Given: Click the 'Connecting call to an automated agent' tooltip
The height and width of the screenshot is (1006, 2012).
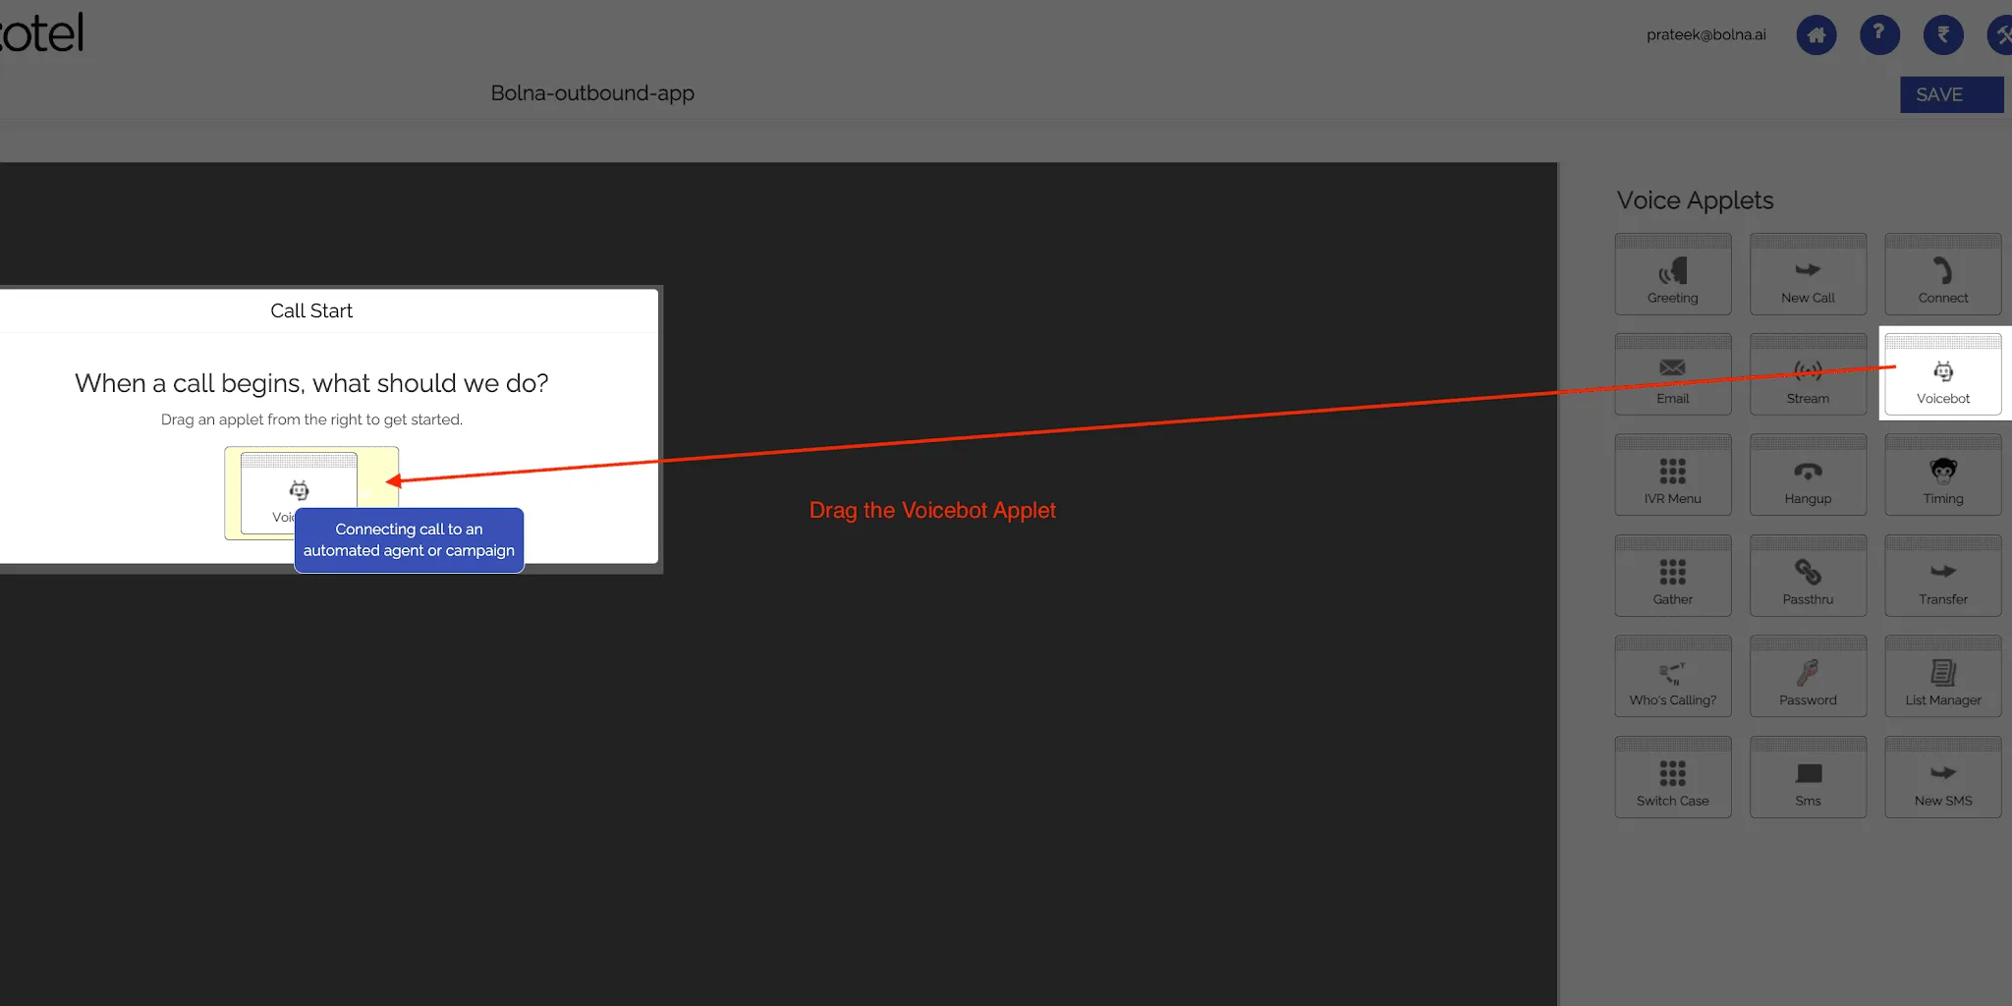Looking at the screenshot, I should click(x=409, y=540).
